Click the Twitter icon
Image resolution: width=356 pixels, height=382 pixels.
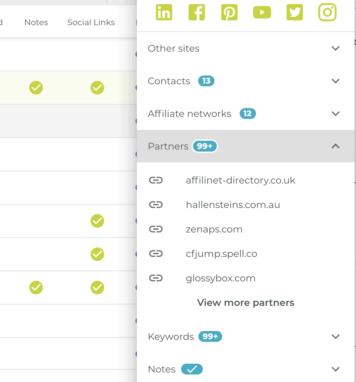coord(294,12)
